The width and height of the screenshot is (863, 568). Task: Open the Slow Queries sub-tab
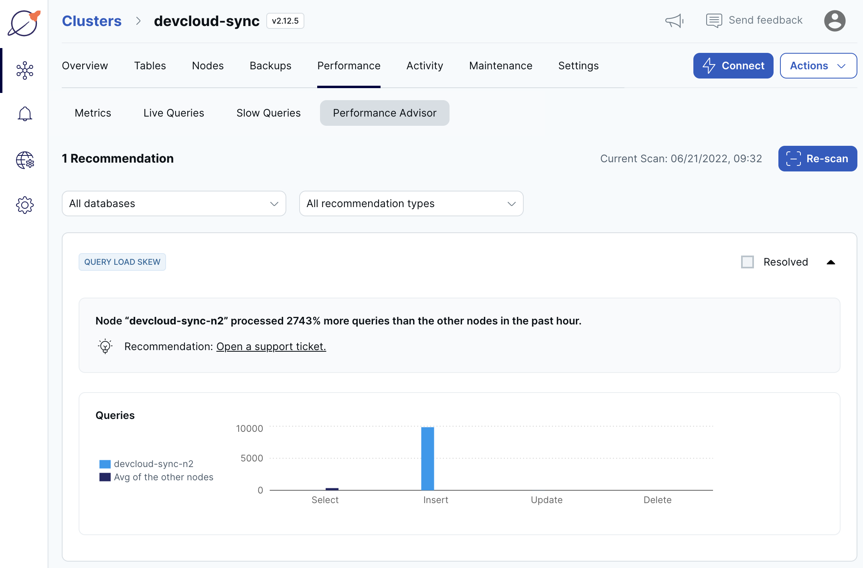[269, 113]
